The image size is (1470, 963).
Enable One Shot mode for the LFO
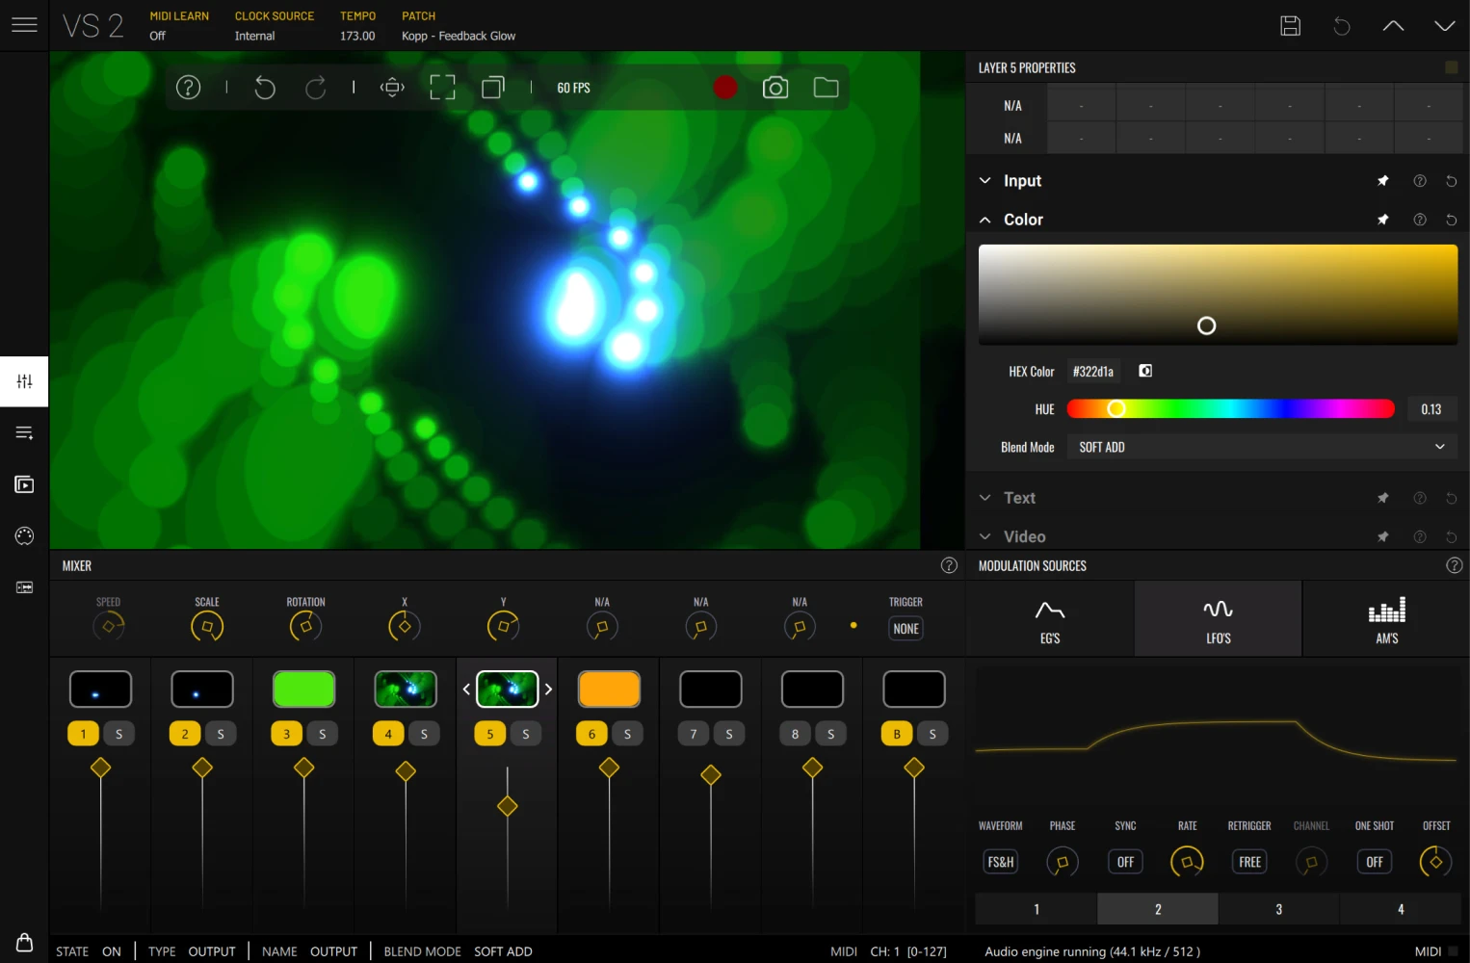1374,861
